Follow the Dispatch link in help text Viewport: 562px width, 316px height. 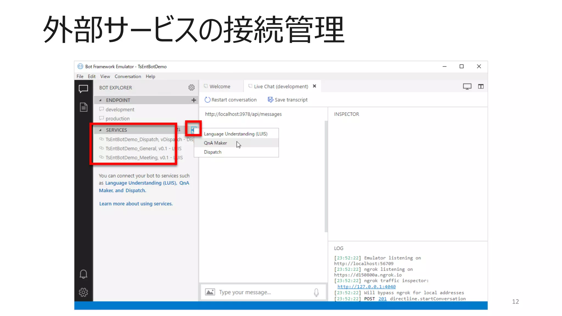tap(136, 190)
